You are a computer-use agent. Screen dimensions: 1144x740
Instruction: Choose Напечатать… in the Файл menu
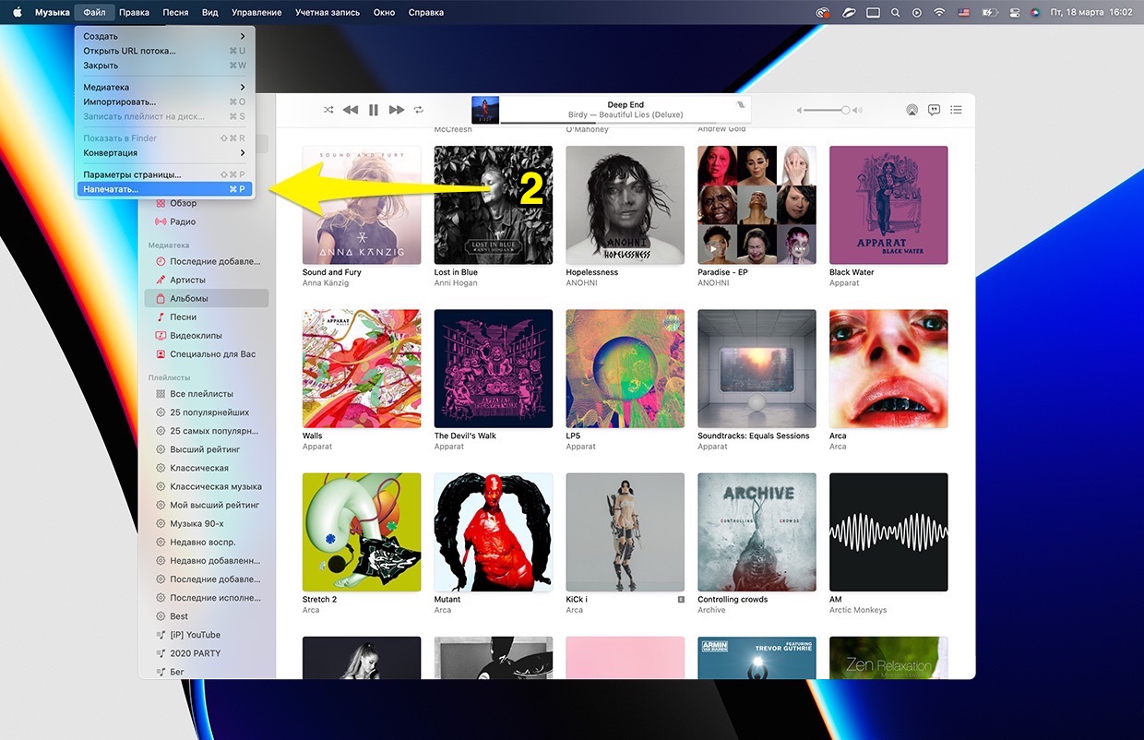click(165, 189)
